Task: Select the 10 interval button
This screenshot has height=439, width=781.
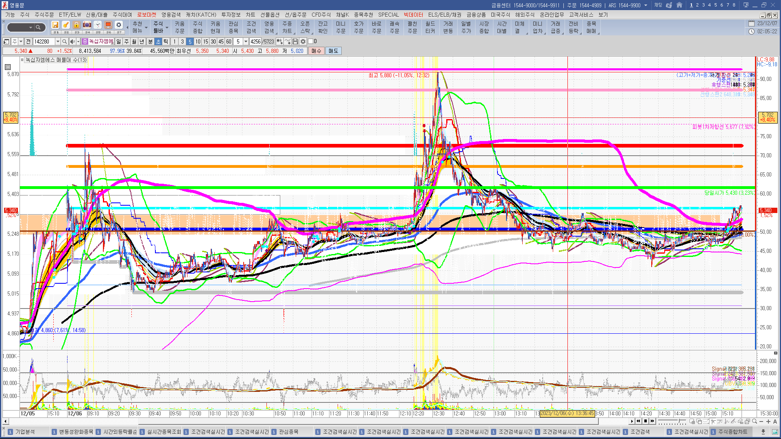Action: pyautogui.click(x=198, y=41)
